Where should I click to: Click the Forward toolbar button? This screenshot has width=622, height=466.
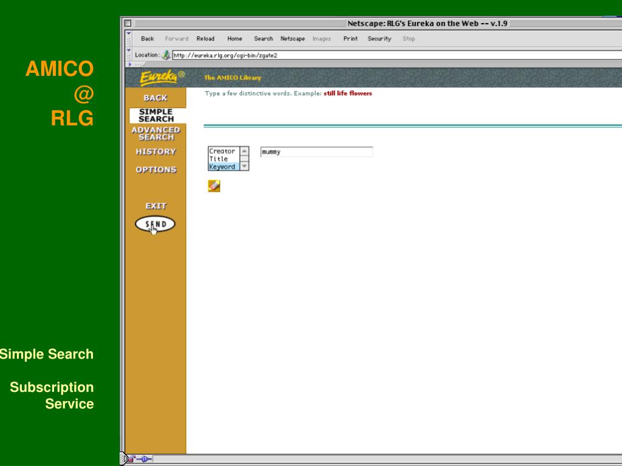[177, 39]
